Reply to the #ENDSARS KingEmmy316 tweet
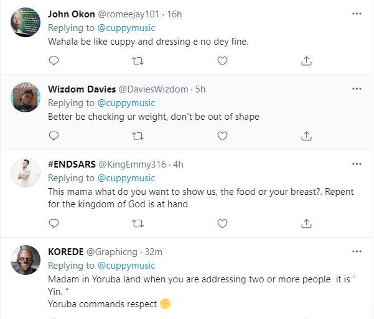 (54, 222)
